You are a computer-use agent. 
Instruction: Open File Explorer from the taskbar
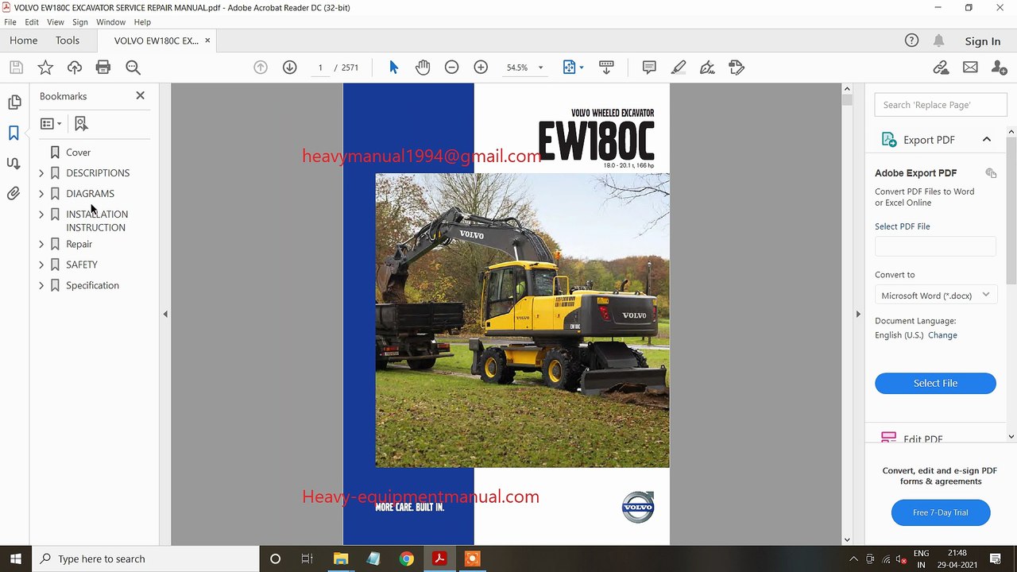pos(341,558)
